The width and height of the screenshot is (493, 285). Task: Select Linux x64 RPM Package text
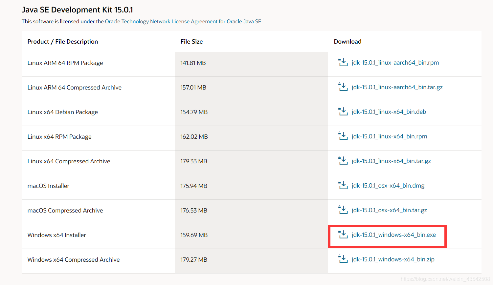[59, 137]
